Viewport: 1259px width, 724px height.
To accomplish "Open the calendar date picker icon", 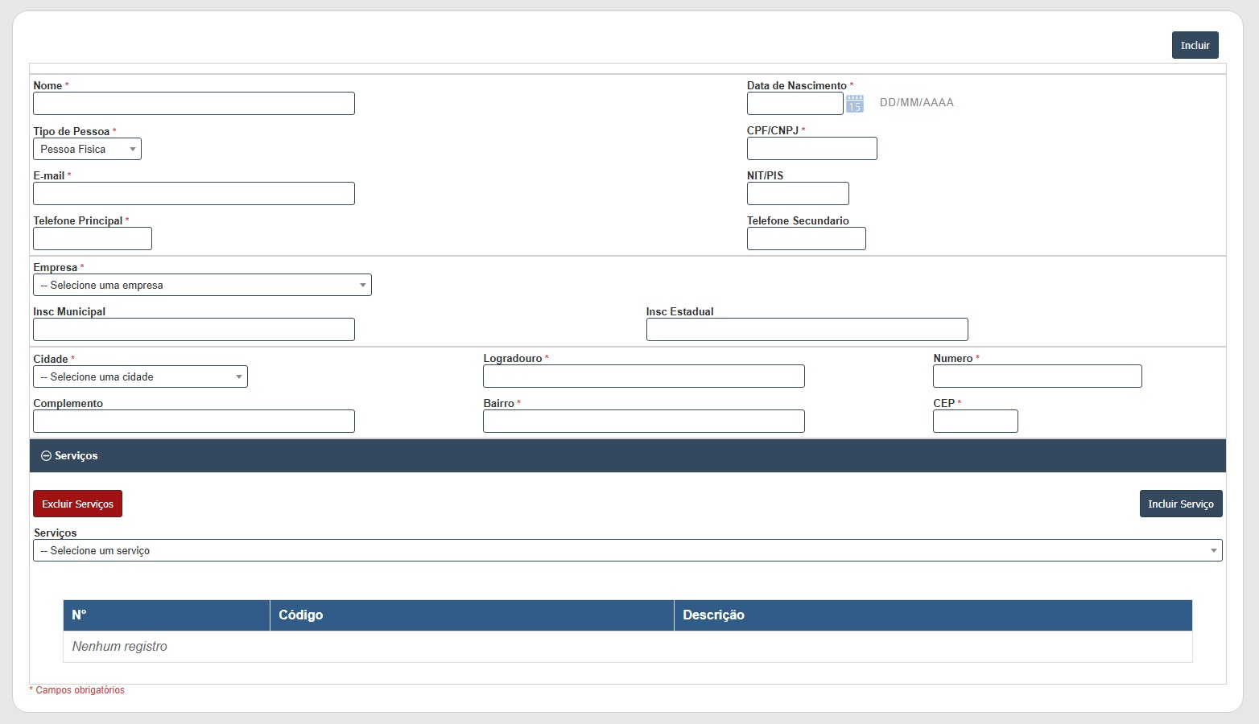I will 855,104.
